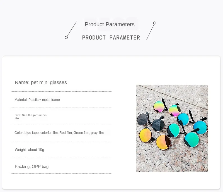Click the small circle left of heading
Viewport: 223px width, 192px height.
pos(66,37)
